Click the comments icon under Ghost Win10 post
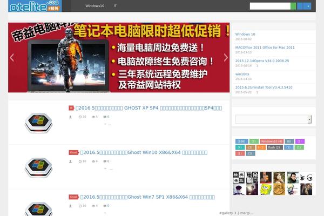324x216 pixels. [105, 161]
